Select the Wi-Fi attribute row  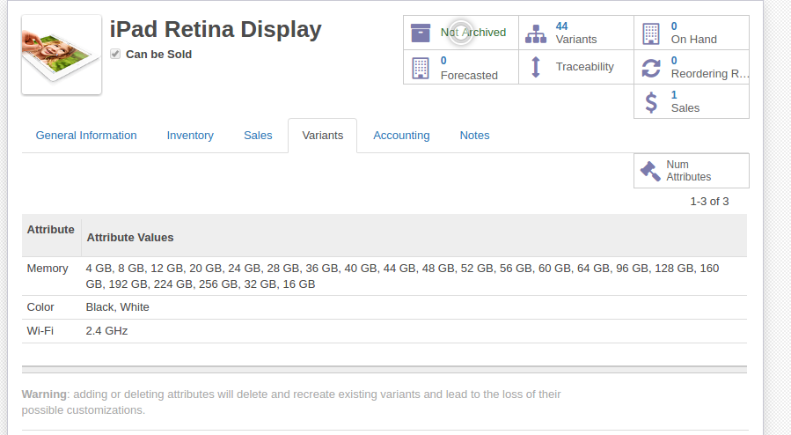(385, 331)
